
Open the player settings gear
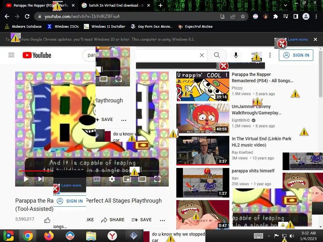click(x=112, y=179)
